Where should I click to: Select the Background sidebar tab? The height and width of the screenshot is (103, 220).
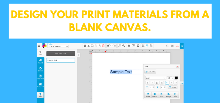pos(40,85)
